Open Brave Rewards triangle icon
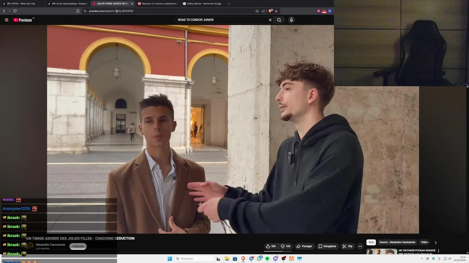Viewport: 469px width, 263px height. pyautogui.click(x=276, y=11)
